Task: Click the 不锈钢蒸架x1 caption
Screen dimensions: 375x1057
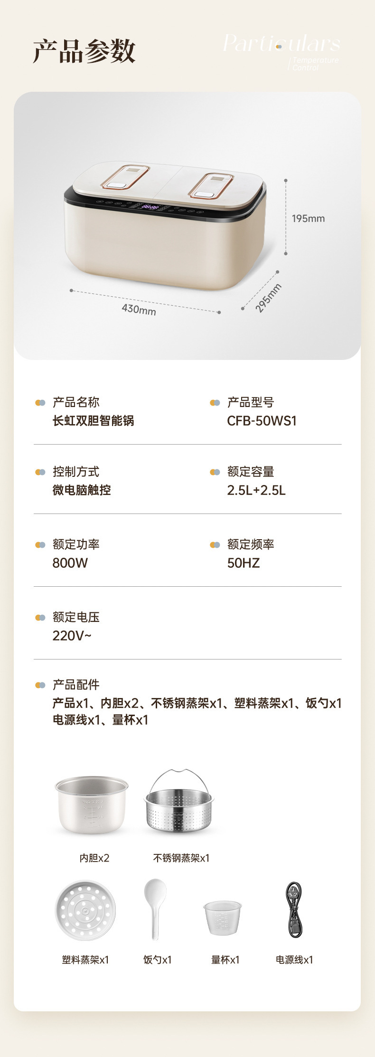Action: (x=181, y=858)
